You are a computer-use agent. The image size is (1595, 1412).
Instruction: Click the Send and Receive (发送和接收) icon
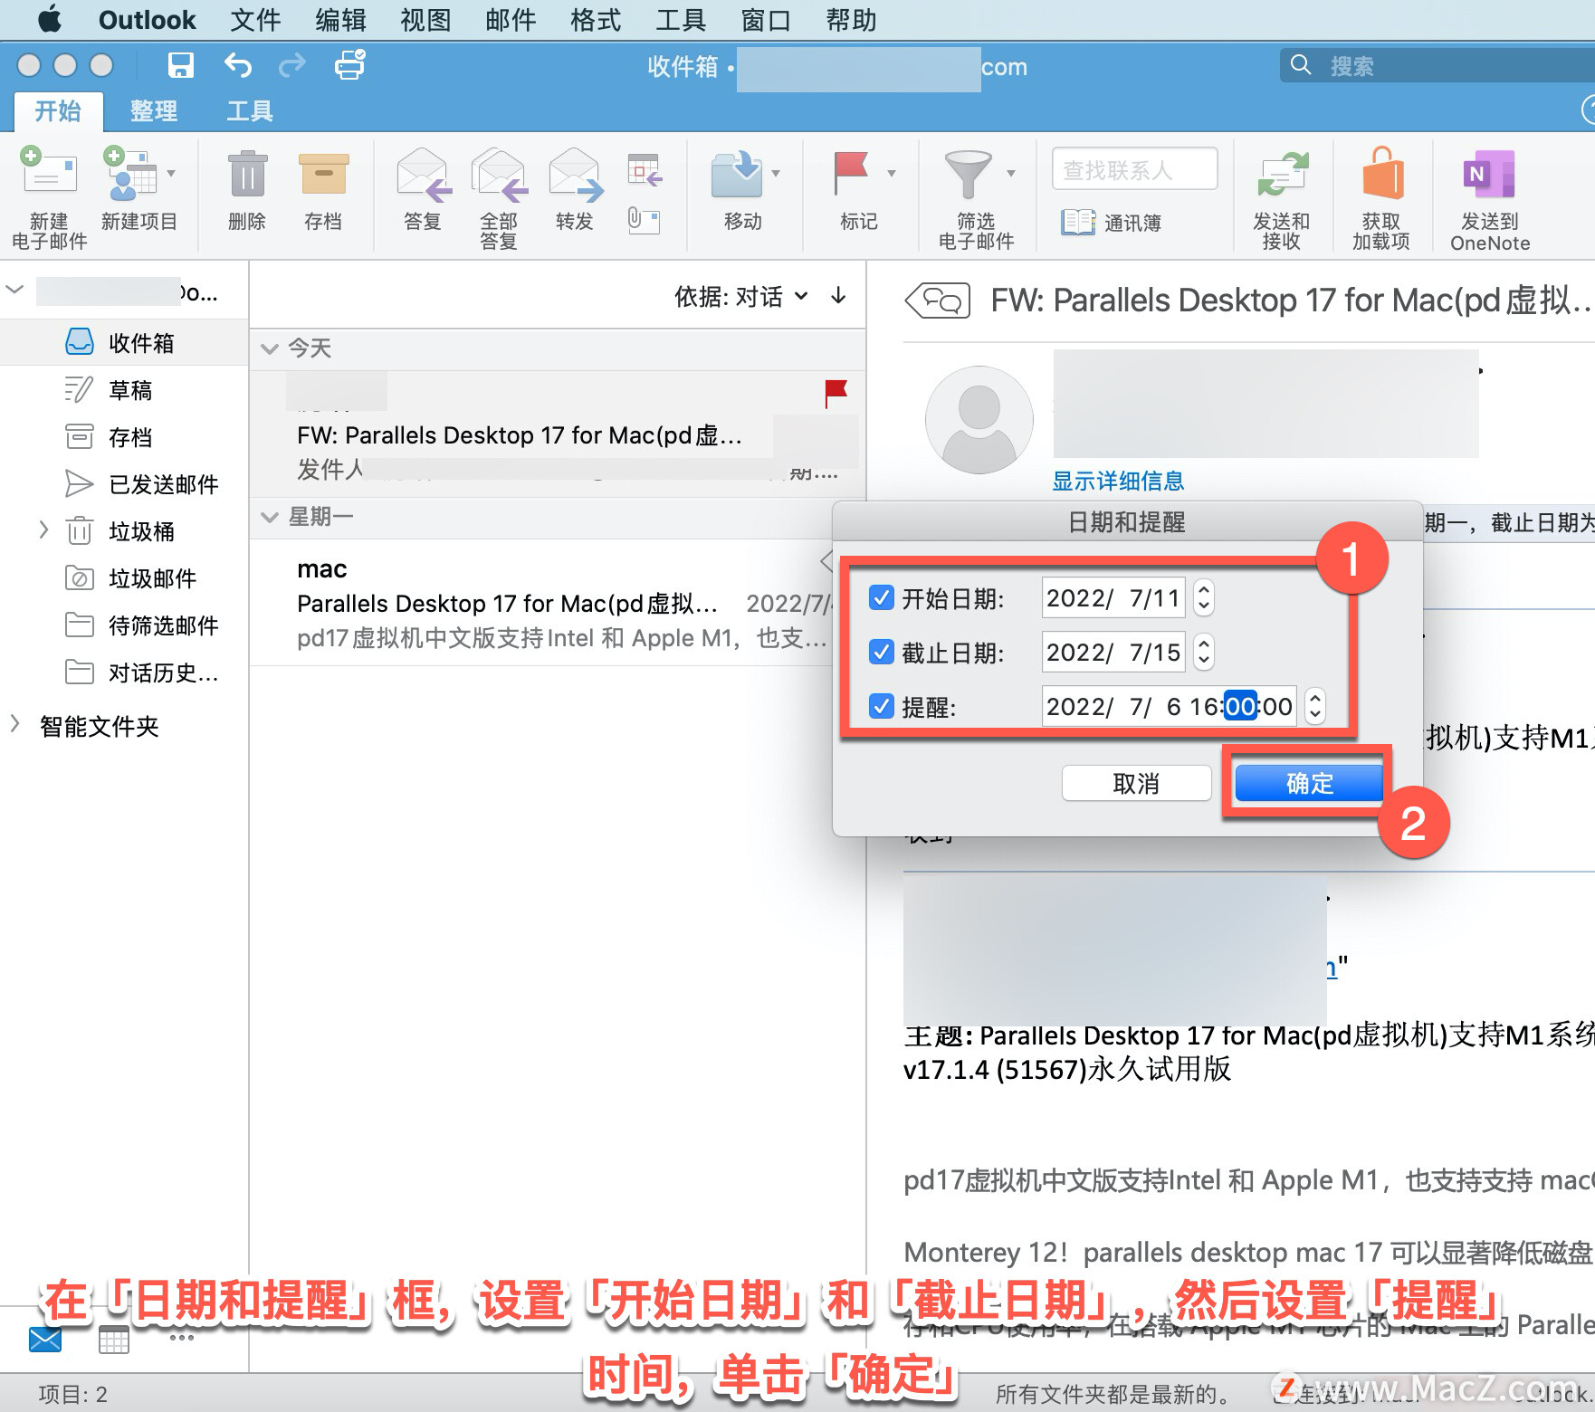tap(1282, 173)
